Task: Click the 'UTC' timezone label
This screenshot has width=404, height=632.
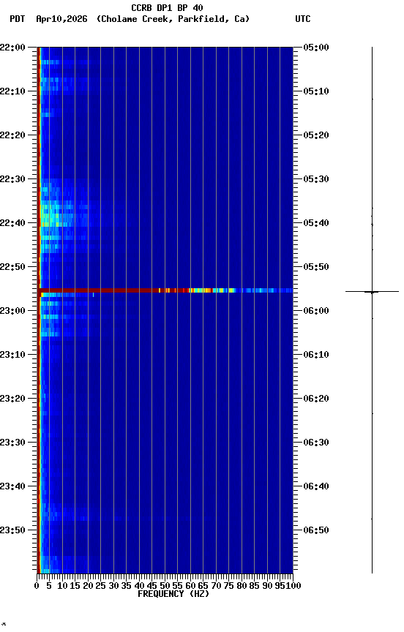Action: tap(303, 19)
